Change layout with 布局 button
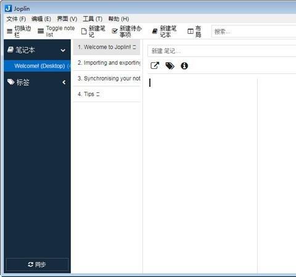 click(x=194, y=31)
